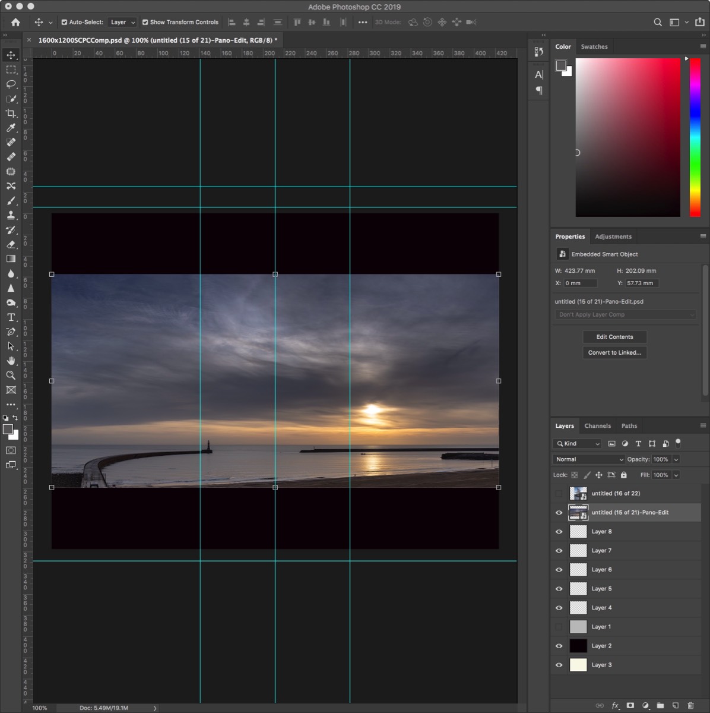Open the blend mode Normal dropdown
The image size is (710, 713).
tap(588, 459)
